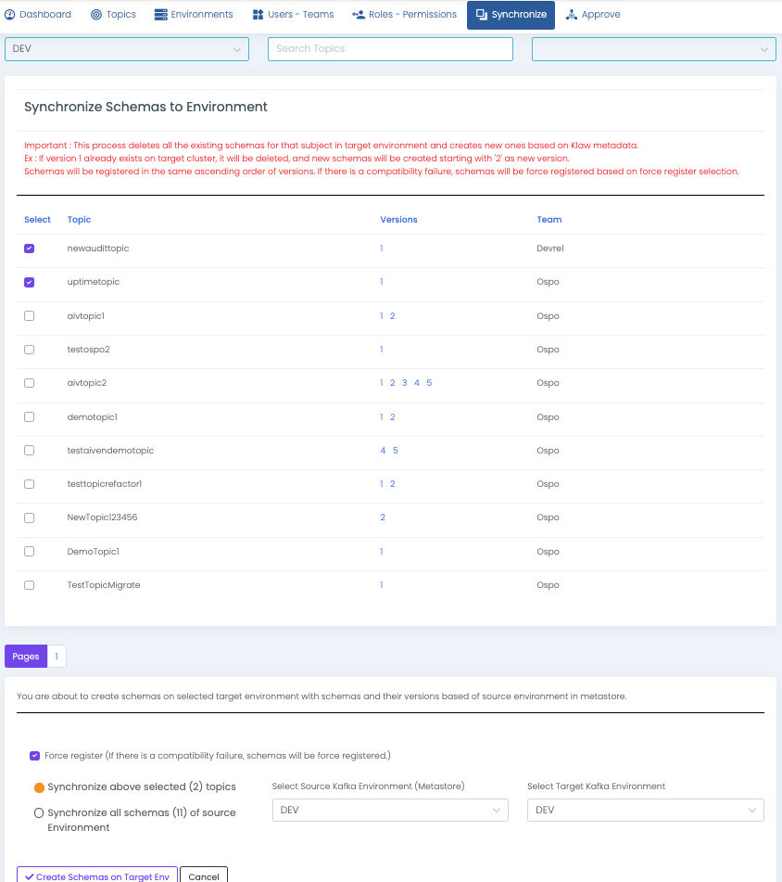Screen dimensions: 782x882
Task: Open the DEV environment dropdown at top
Action: coord(127,49)
